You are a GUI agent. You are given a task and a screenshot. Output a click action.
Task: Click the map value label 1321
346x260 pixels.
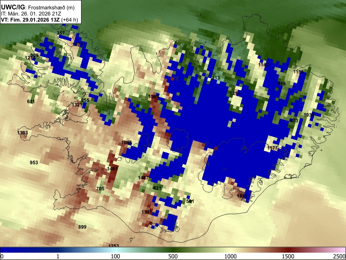[77, 104]
